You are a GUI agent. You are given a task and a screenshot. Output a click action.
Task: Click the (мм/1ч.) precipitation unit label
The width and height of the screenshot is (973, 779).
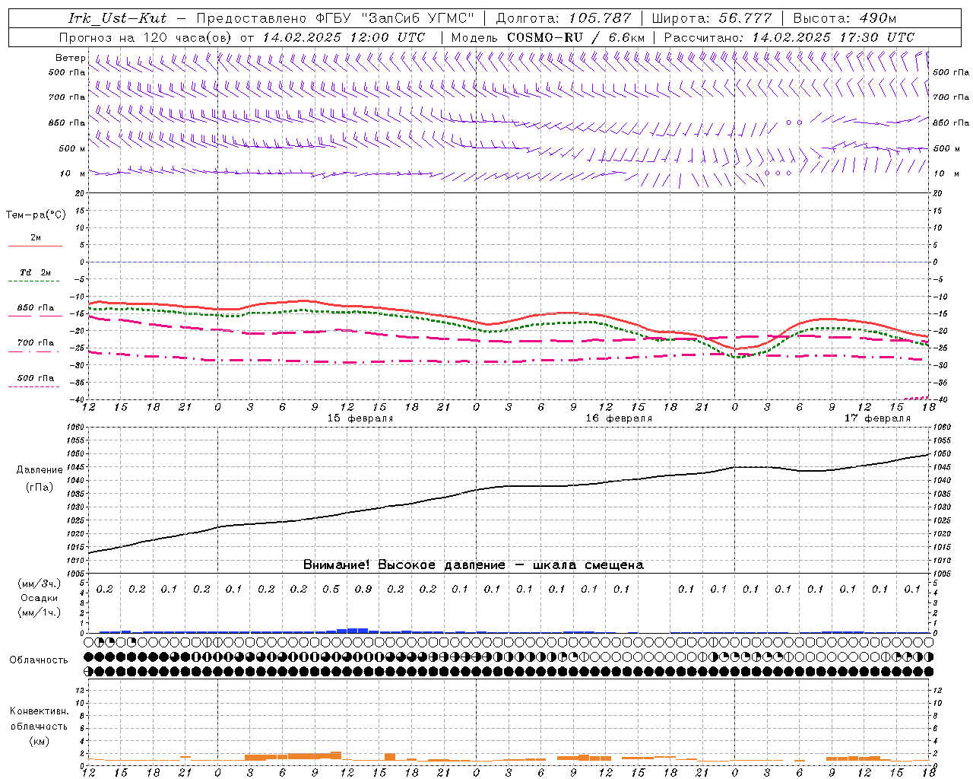coord(40,612)
